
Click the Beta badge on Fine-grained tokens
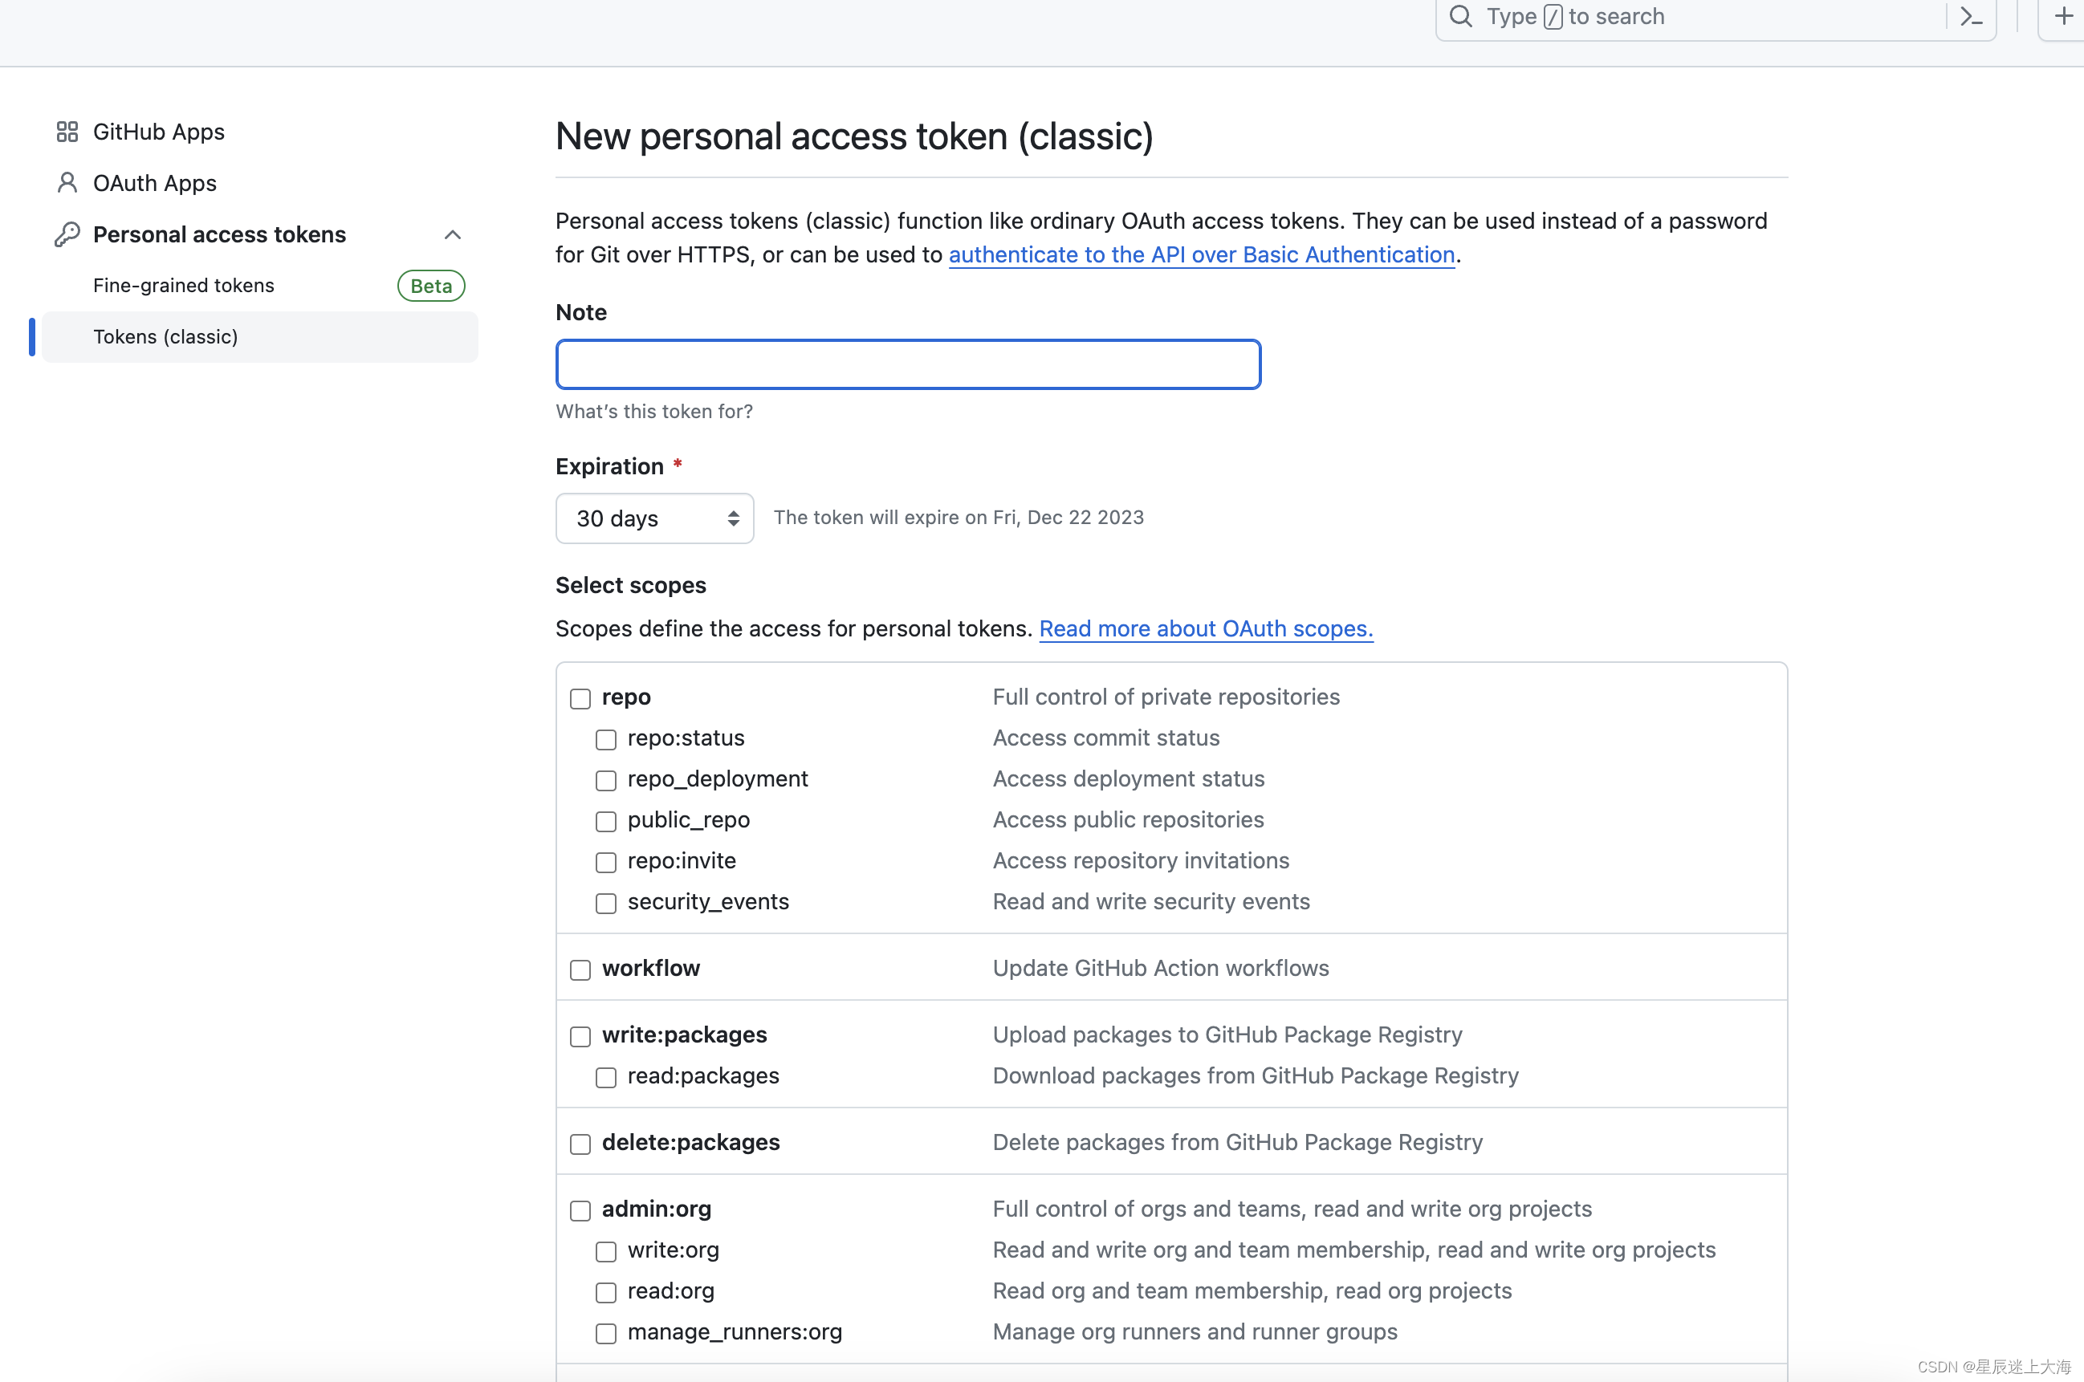pyautogui.click(x=431, y=287)
